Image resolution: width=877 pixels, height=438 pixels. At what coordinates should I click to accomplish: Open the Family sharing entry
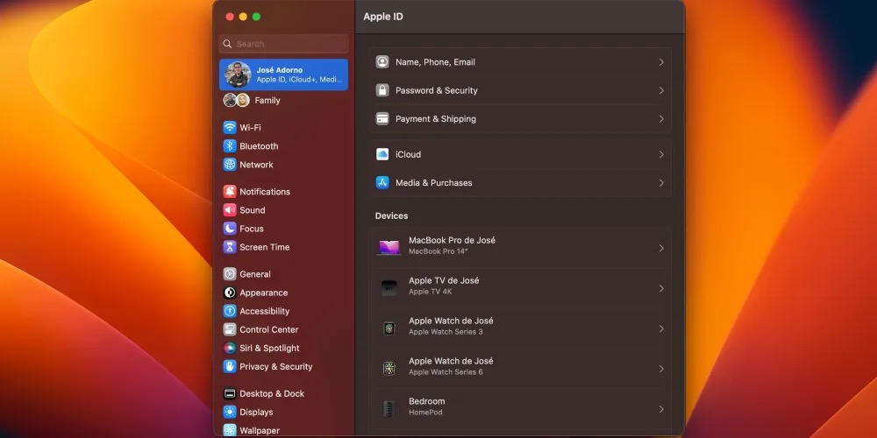(x=267, y=101)
